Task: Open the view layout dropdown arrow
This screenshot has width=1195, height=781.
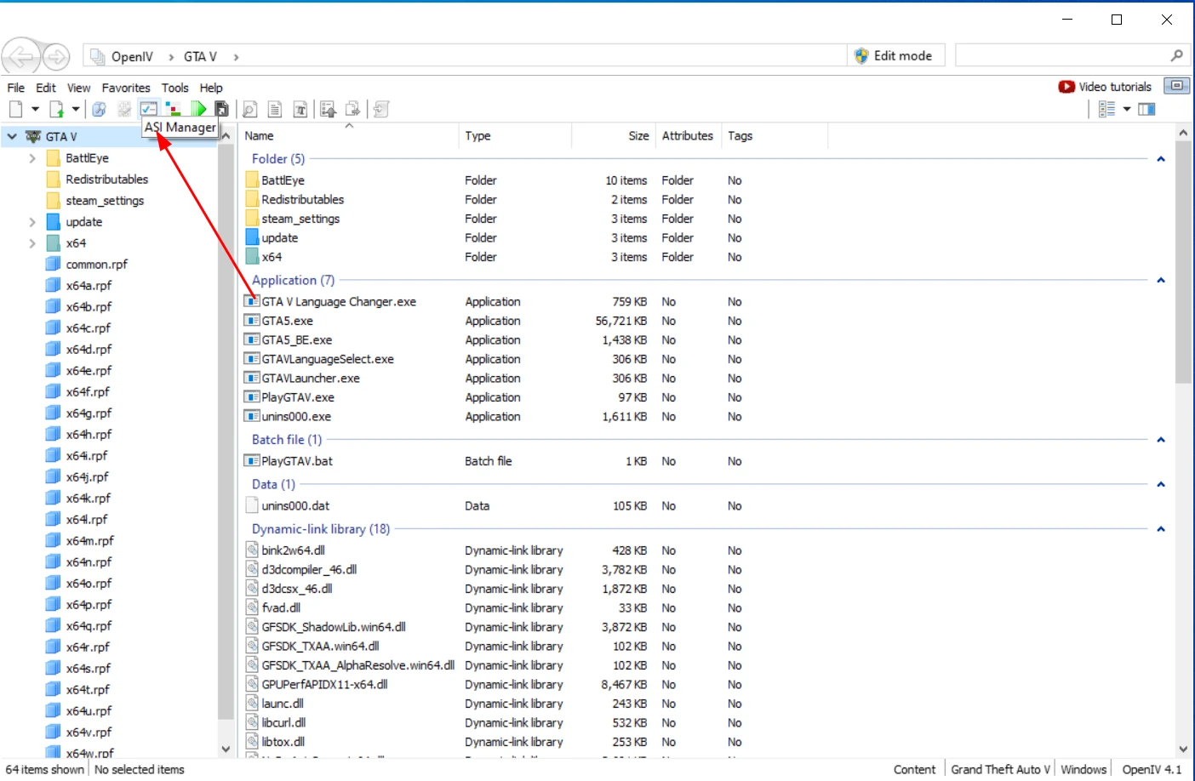Action: coord(1127,109)
